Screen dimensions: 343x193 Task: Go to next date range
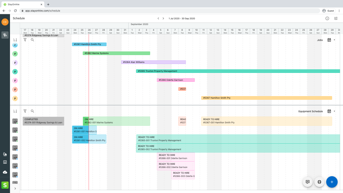coord(163,18)
